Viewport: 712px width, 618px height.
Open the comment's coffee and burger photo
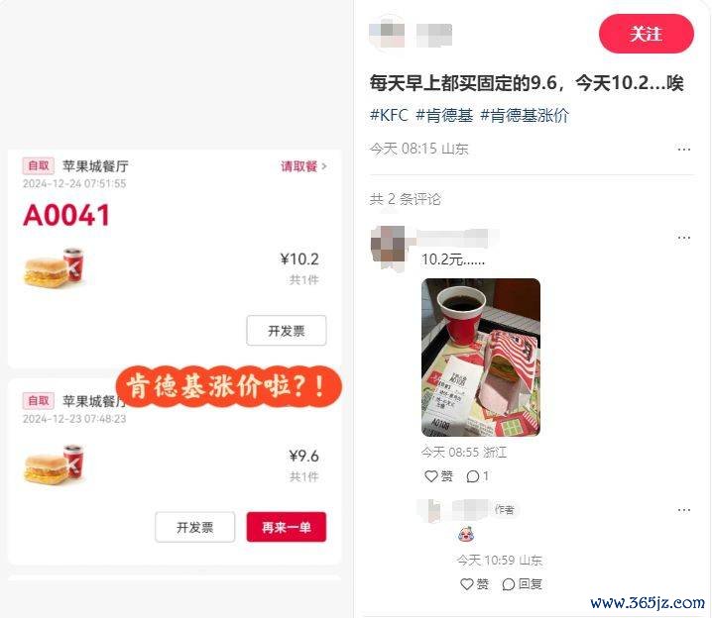481,358
